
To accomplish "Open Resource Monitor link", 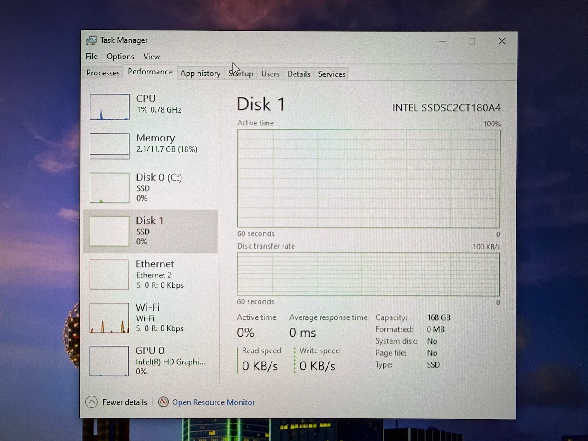I will (213, 402).
